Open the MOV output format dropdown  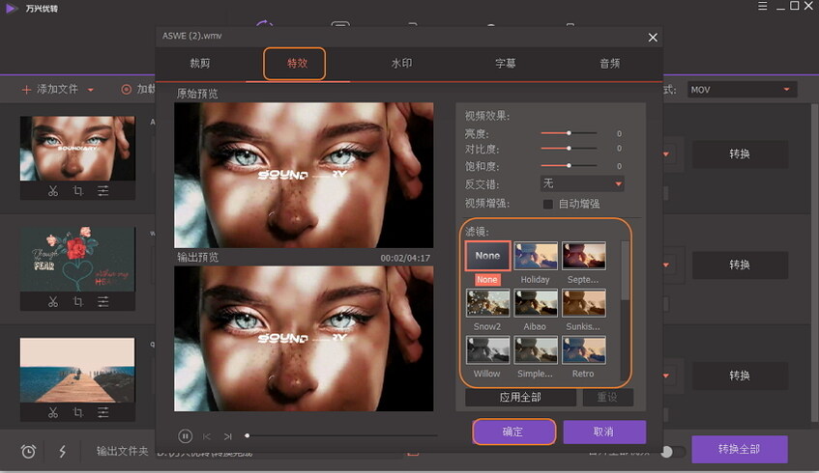742,90
